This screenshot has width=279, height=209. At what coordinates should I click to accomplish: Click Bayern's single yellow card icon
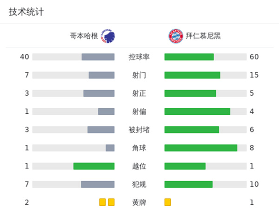click(168, 202)
